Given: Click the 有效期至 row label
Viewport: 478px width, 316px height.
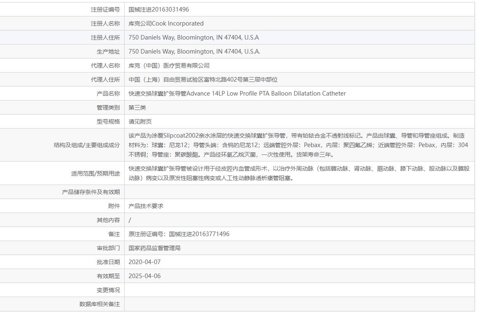Looking at the screenshot, I should 108,276.
